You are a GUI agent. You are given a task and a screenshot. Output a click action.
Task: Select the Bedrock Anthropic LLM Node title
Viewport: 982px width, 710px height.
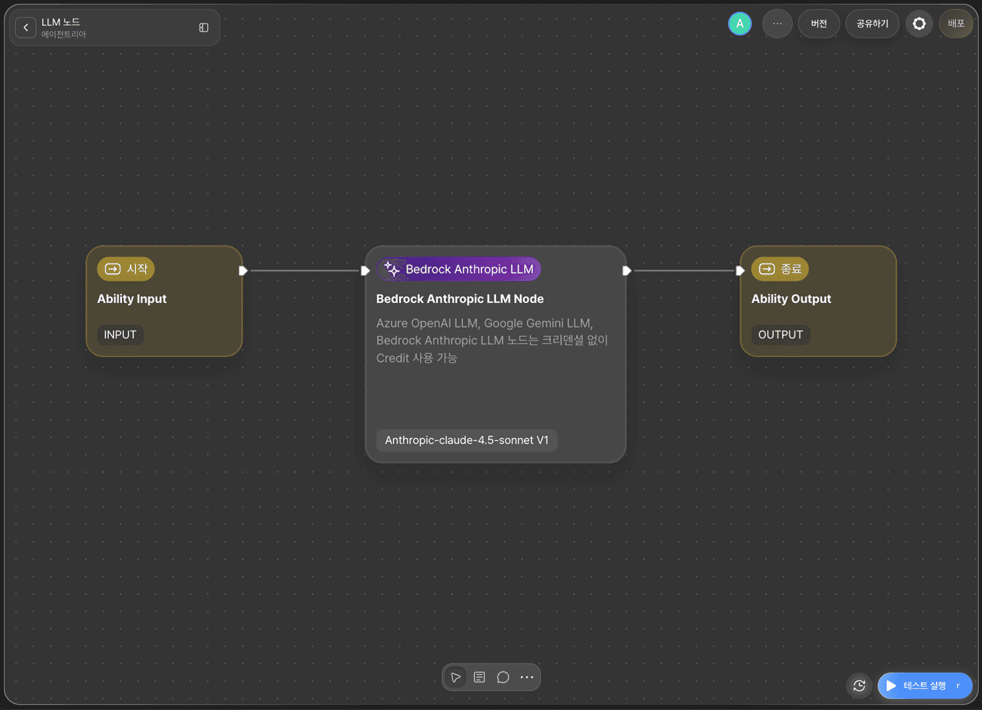(460, 299)
